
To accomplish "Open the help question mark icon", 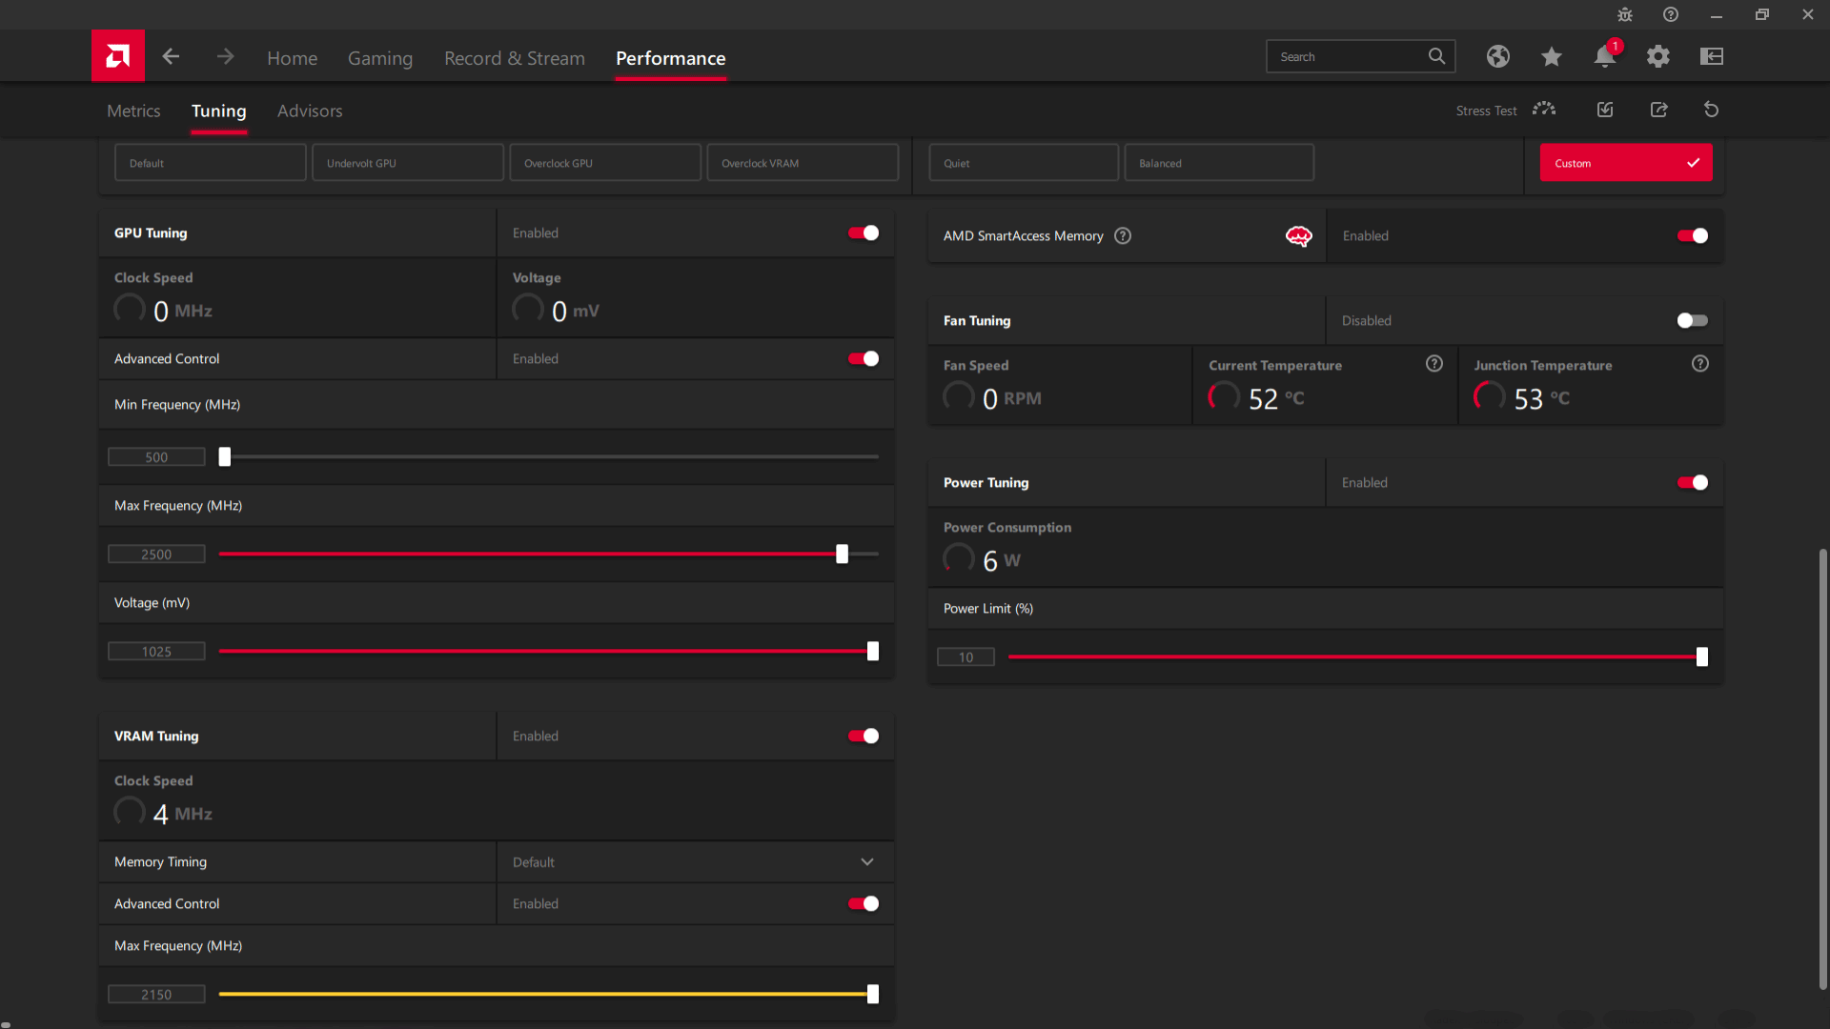I will (x=1671, y=14).
